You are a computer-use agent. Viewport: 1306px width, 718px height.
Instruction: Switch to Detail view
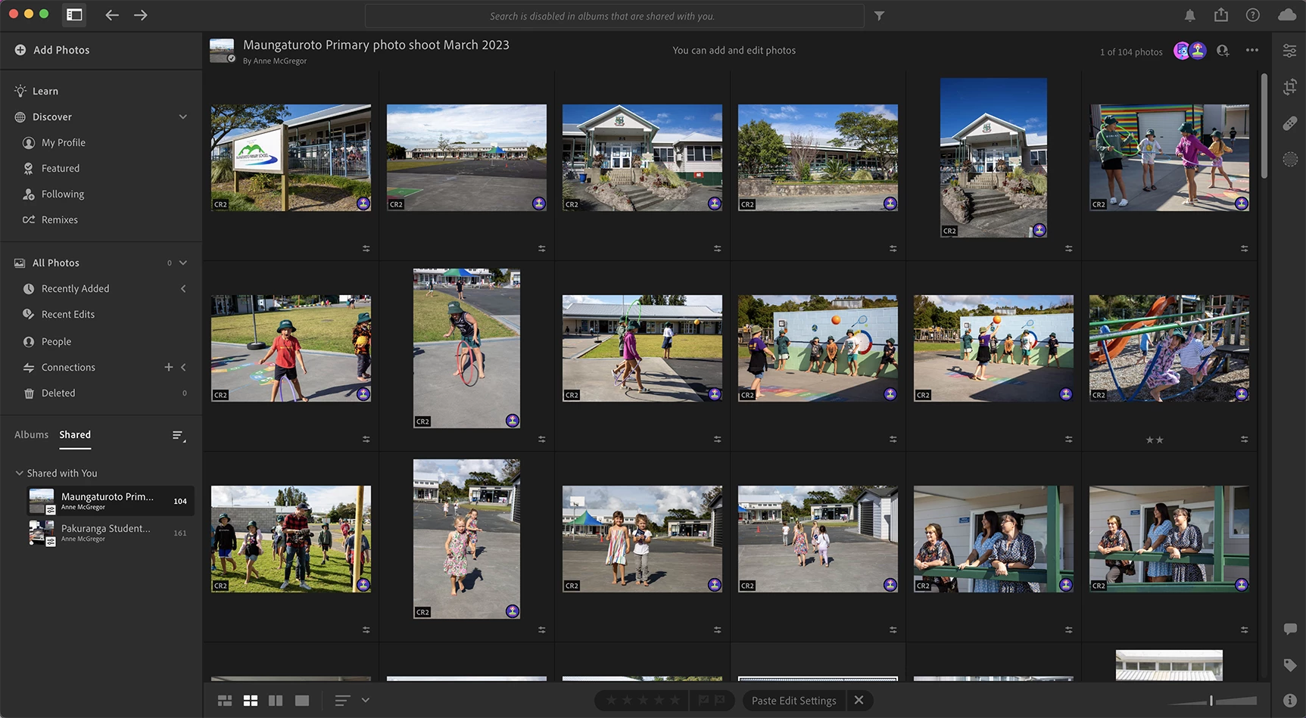point(302,701)
